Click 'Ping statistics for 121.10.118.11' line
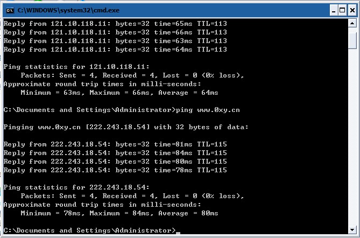360x238 pixels. (x=76, y=67)
